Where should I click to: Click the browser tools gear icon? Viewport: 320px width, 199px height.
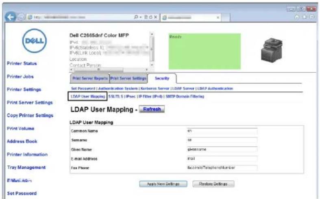[x=312, y=17]
